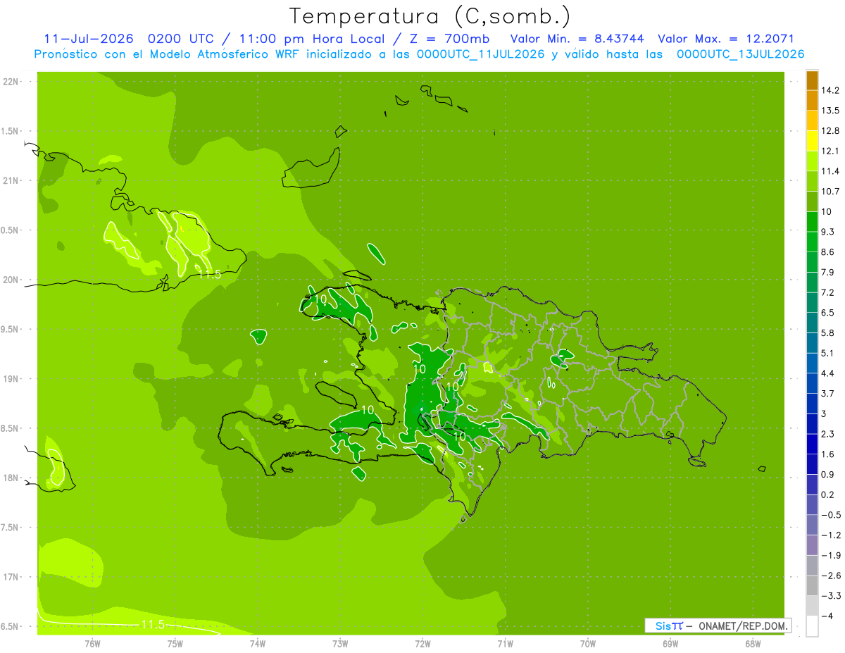Viewport: 845px width, 653px height.
Task: Click the '17N' latitude label
Action: [12, 577]
